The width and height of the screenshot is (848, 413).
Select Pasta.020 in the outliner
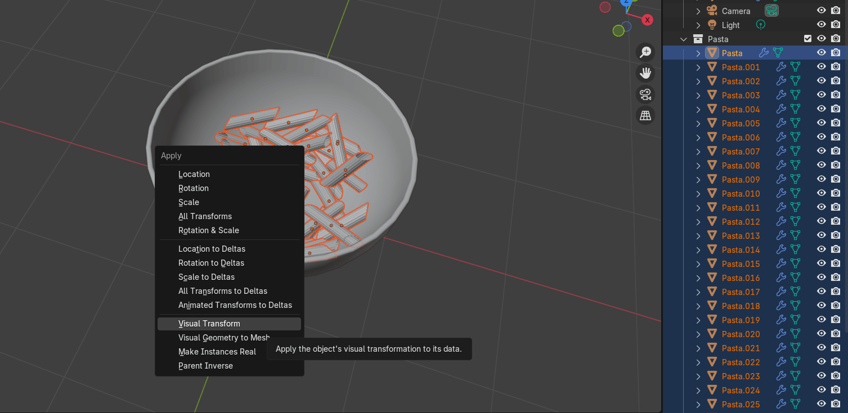(x=741, y=334)
